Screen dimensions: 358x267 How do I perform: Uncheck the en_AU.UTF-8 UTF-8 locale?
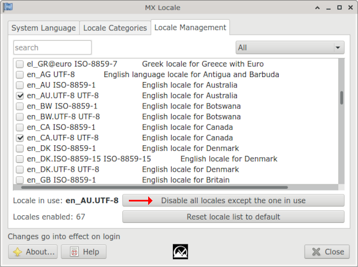(x=20, y=96)
